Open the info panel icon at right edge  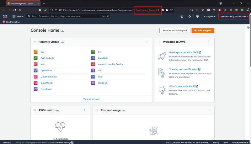248,27
